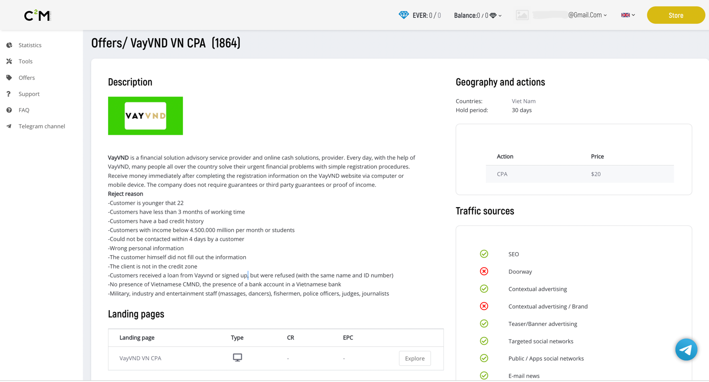This screenshot has width=709, height=382.
Task: Click the CPA action table row
Action: (580, 174)
